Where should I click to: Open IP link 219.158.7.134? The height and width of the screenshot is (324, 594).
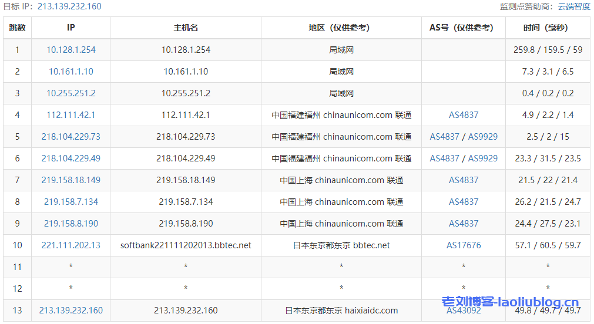pos(71,202)
